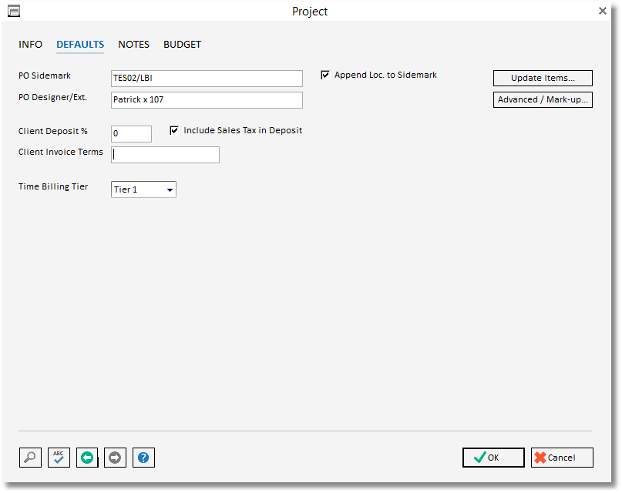Click the gray forward navigation arrow
622x493 pixels.
click(x=115, y=458)
